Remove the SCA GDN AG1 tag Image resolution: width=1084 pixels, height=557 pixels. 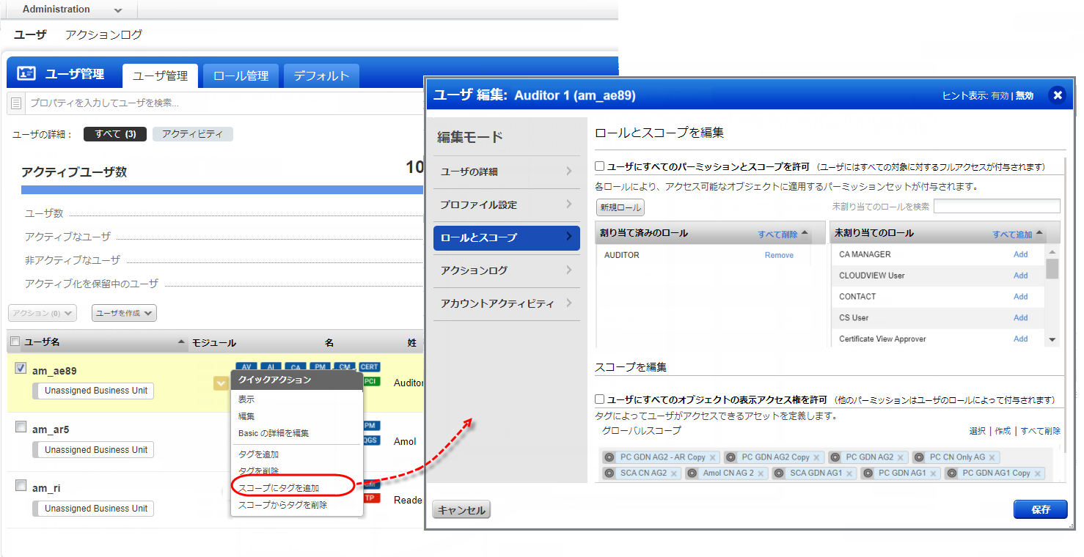(849, 473)
